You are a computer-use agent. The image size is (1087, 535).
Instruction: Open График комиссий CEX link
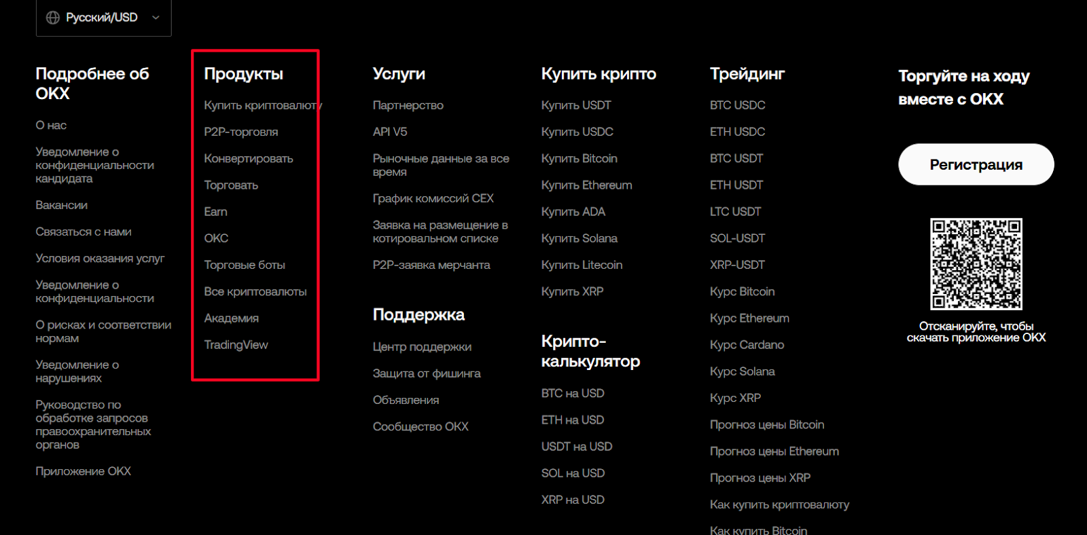(x=433, y=198)
